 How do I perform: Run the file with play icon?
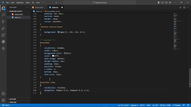click(180, 7)
